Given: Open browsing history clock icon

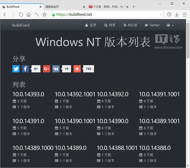Looking at the screenshot, I should [169, 14].
